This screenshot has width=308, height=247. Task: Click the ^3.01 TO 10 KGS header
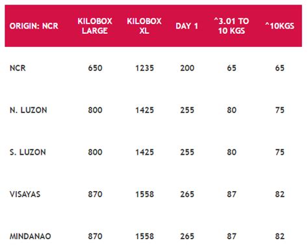tap(231, 26)
